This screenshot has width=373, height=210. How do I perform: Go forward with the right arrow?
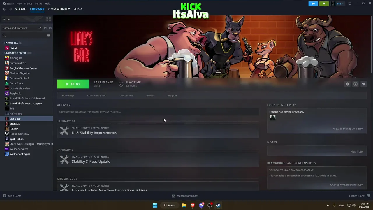[x=10, y=9]
